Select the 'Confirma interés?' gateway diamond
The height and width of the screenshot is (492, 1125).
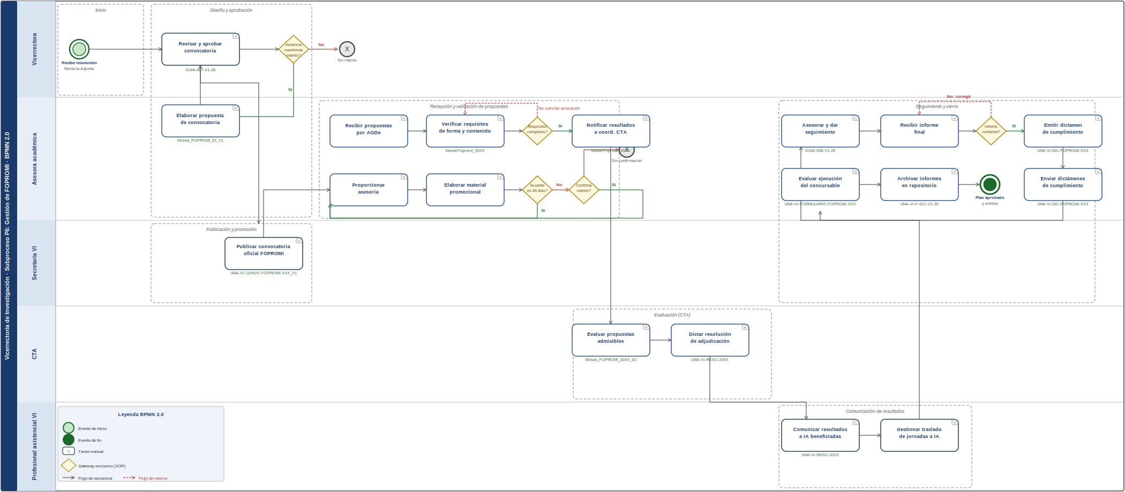click(584, 190)
